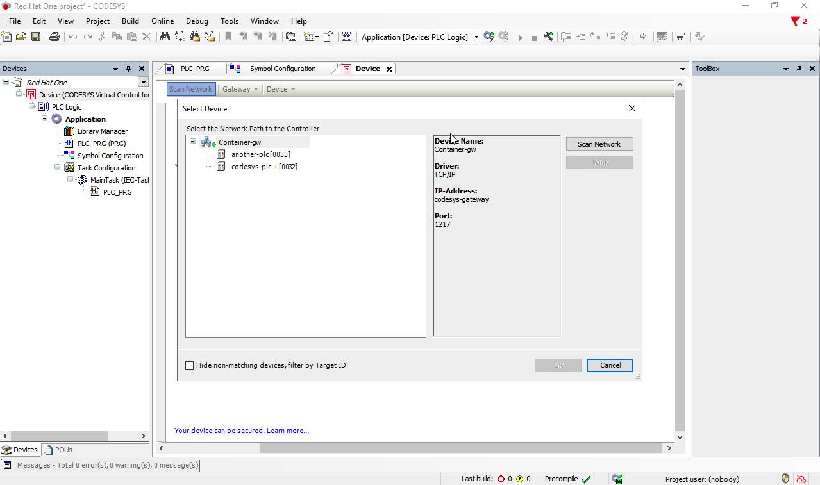
Task: Open the Build menu
Action: pos(130,21)
